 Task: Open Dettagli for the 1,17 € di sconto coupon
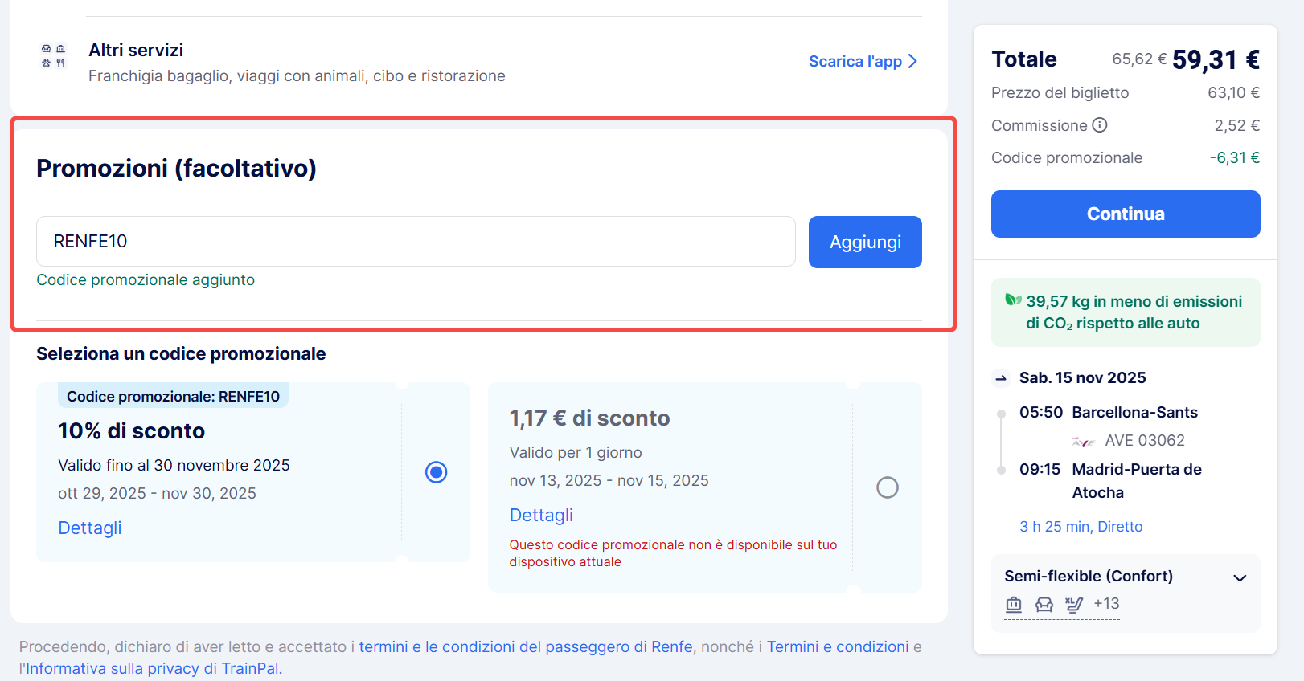tap(541, 515)
